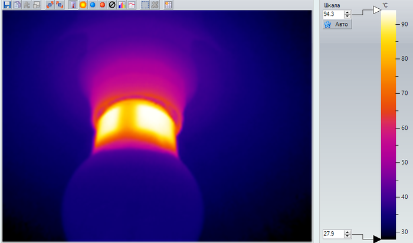Select the thermometer temperature scale icon
The width and height of the screenshot is (413, 243).
click(x=73, y=5)
